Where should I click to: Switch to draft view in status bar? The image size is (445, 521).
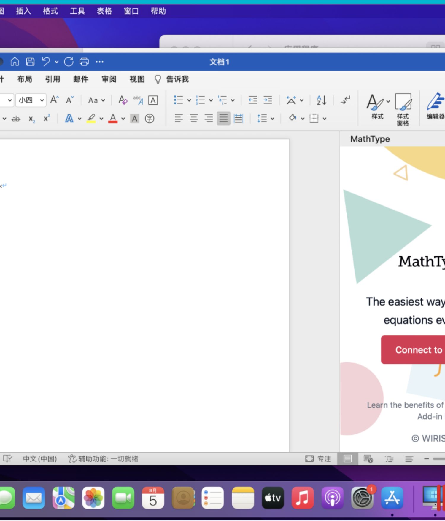click(409, 459)
